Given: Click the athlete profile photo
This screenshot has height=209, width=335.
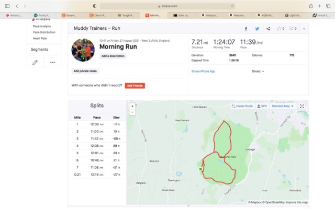Looking at the screenshot, I should pos(83,50).
